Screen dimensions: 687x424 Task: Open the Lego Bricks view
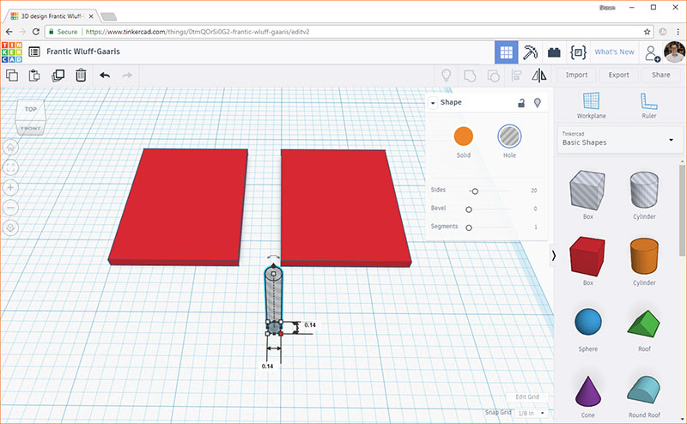tap(554, 51)
